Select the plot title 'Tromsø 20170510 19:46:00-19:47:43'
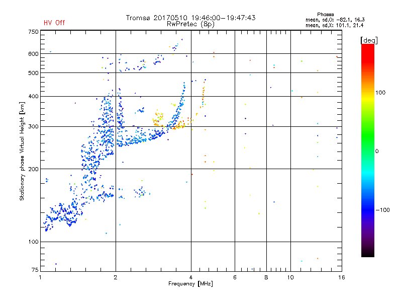The width and height of the screenshot is (402, 302). coord(191,18)
